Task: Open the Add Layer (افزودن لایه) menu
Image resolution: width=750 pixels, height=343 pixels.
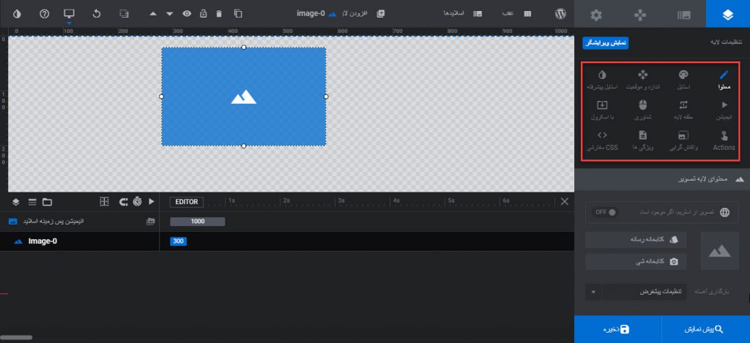Action: click(x=365, y=14)
